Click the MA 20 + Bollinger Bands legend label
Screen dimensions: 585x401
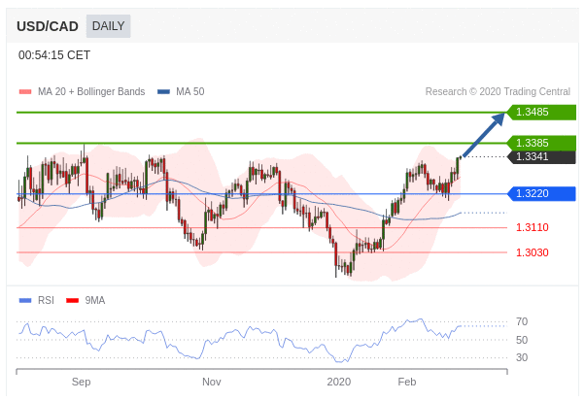[x=91, y=91]
